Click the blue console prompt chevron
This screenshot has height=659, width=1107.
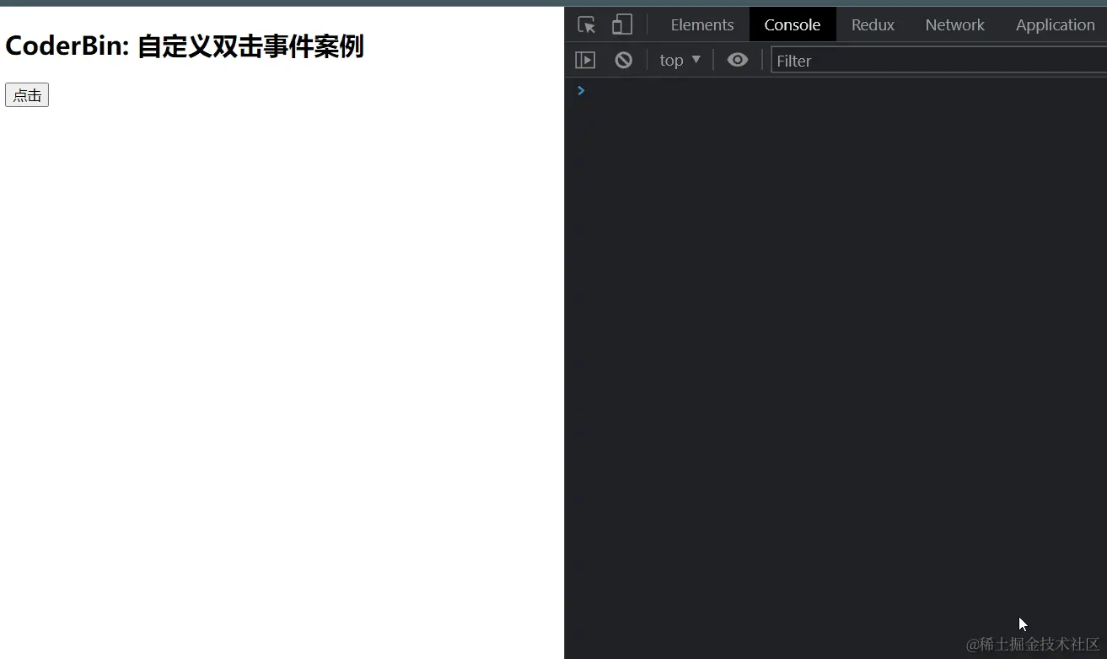click(580, 90)
